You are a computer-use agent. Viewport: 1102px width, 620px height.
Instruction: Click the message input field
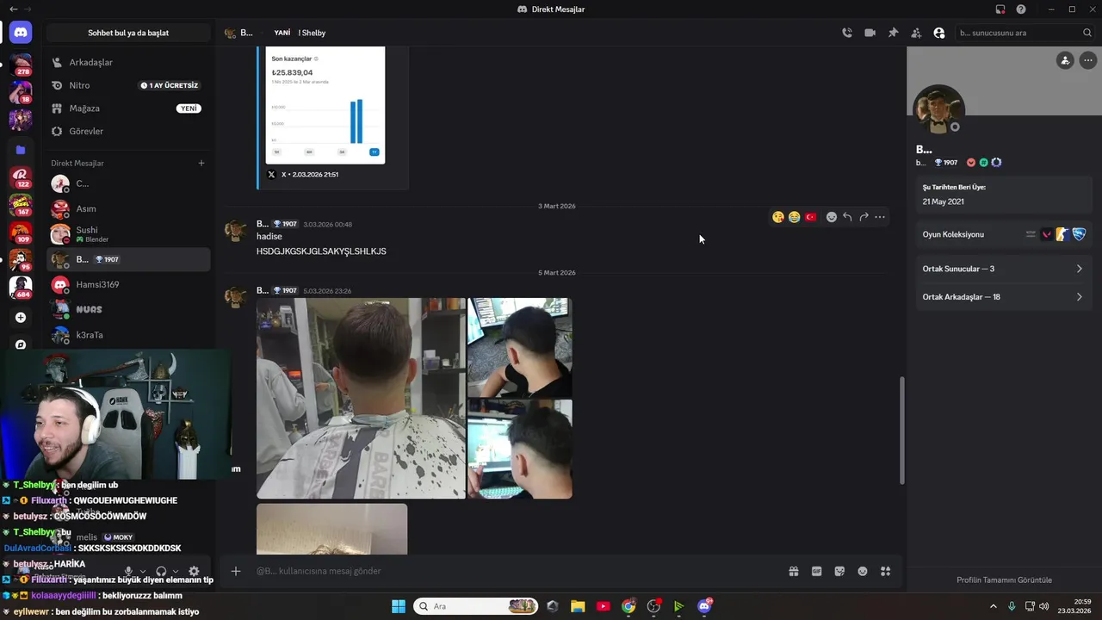click(517, 571)
